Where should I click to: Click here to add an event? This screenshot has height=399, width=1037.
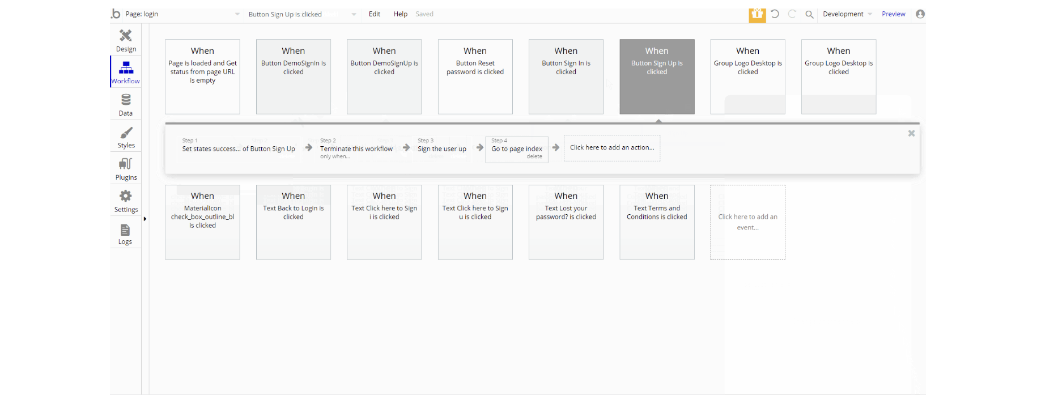click(747, 222)
